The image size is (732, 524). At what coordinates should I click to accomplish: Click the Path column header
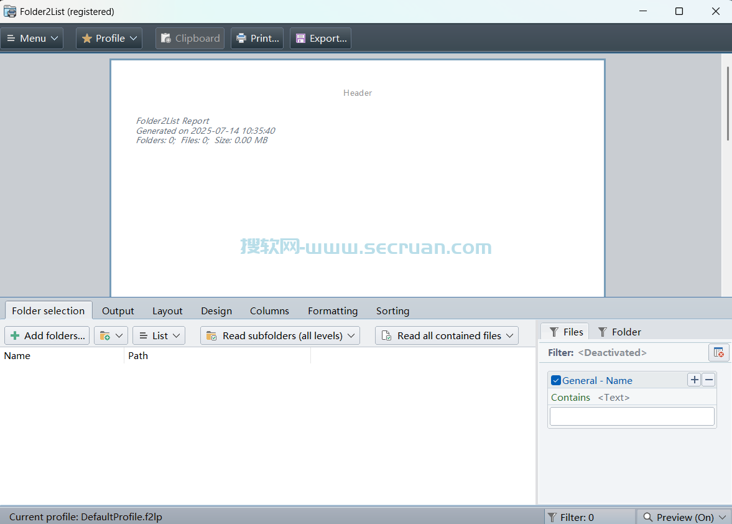(218, 356)
